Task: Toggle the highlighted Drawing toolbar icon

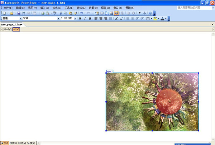Action: [116, 13]
